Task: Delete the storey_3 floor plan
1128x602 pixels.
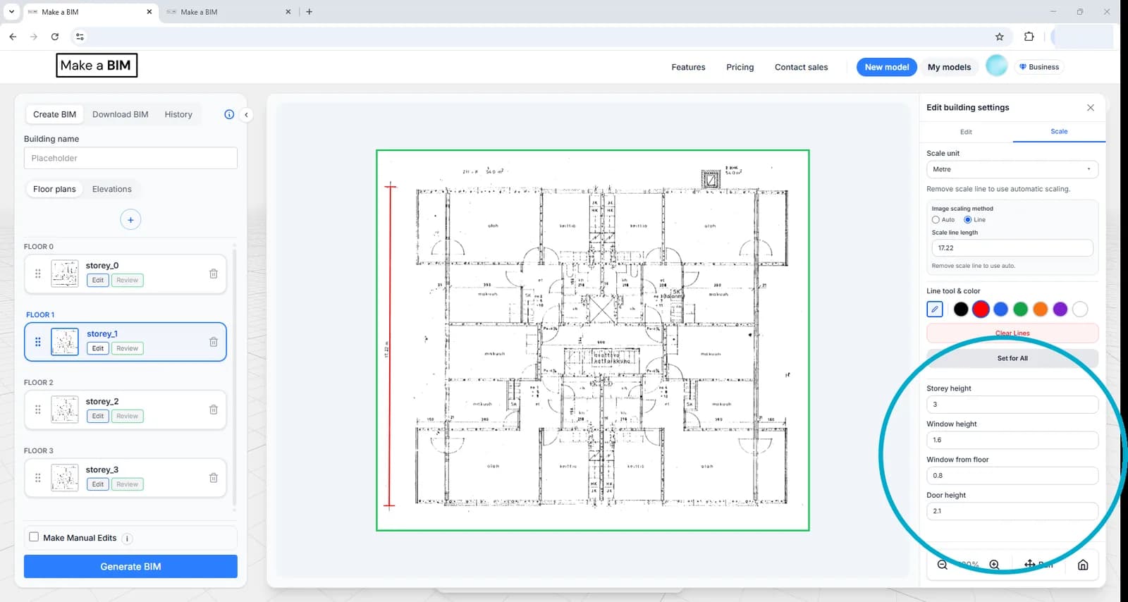Action: click(214, 478)
